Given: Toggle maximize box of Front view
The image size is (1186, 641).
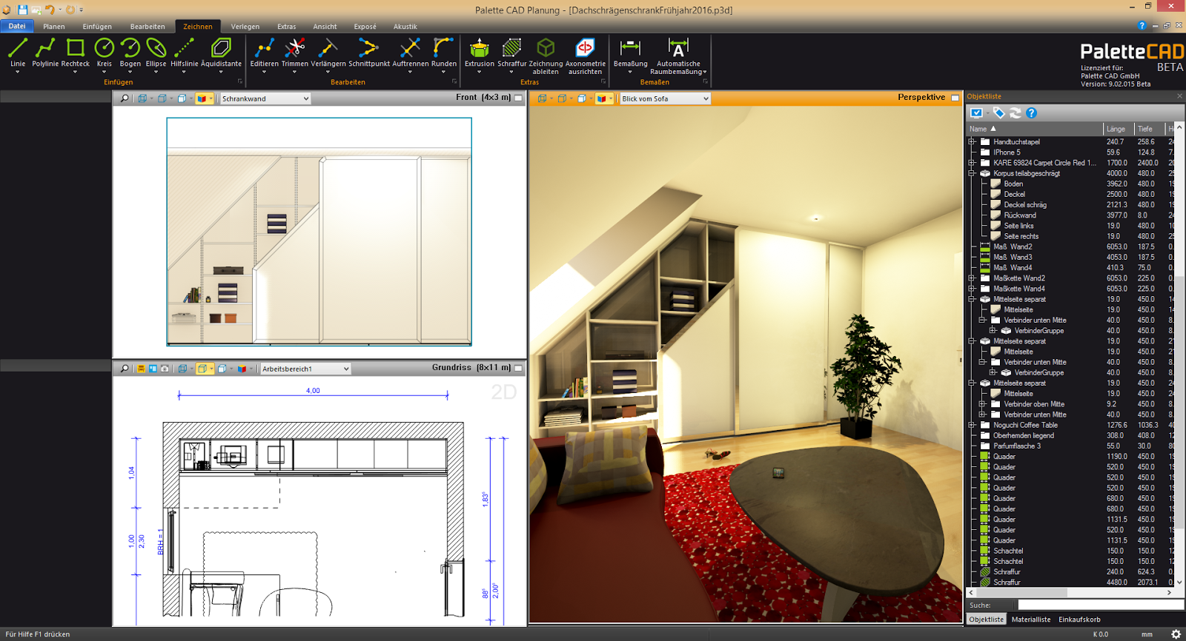Looking at the screenshot, I should click(x=519, y=98).
